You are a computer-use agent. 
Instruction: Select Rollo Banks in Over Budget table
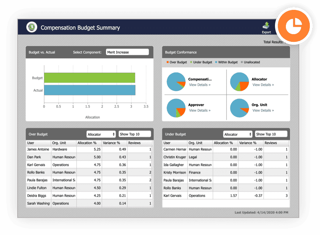coord(36,172)
